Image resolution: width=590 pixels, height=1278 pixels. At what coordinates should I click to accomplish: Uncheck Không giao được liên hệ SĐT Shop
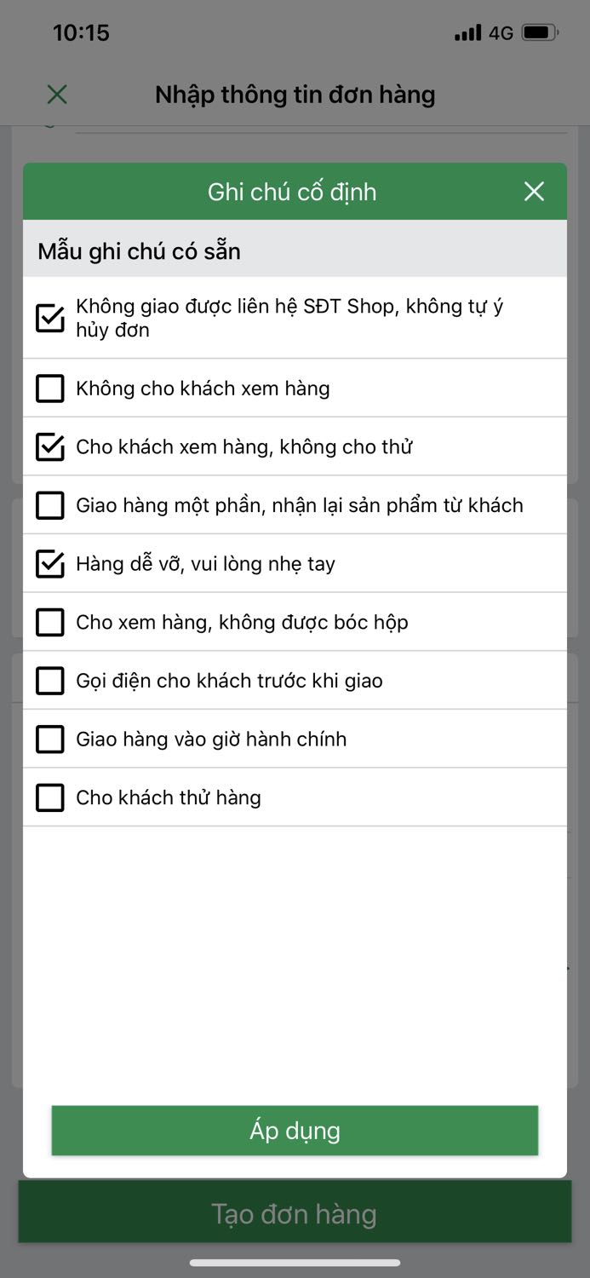tap(50, 318)
